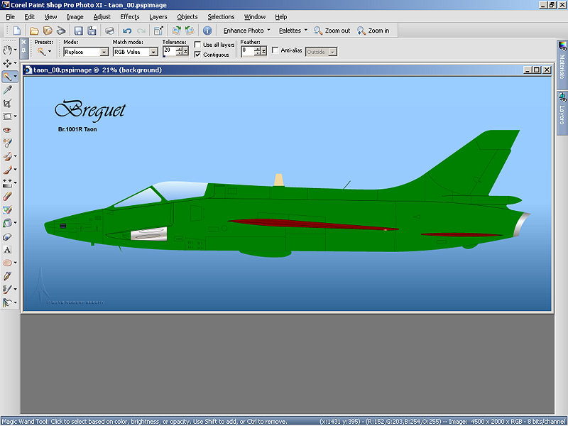
Task: Open the Match mode RGB Value dropdown
Action: 154,52
